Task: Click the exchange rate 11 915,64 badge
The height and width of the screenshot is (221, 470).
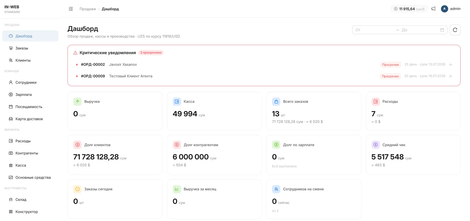Action: click(409, 9)
